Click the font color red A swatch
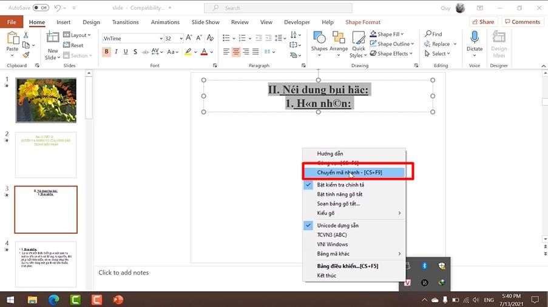548x307 pixels. (203, 52)
